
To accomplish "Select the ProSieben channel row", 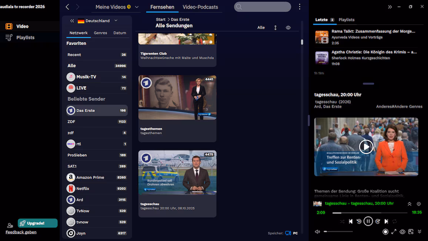I will pos(97,155).
